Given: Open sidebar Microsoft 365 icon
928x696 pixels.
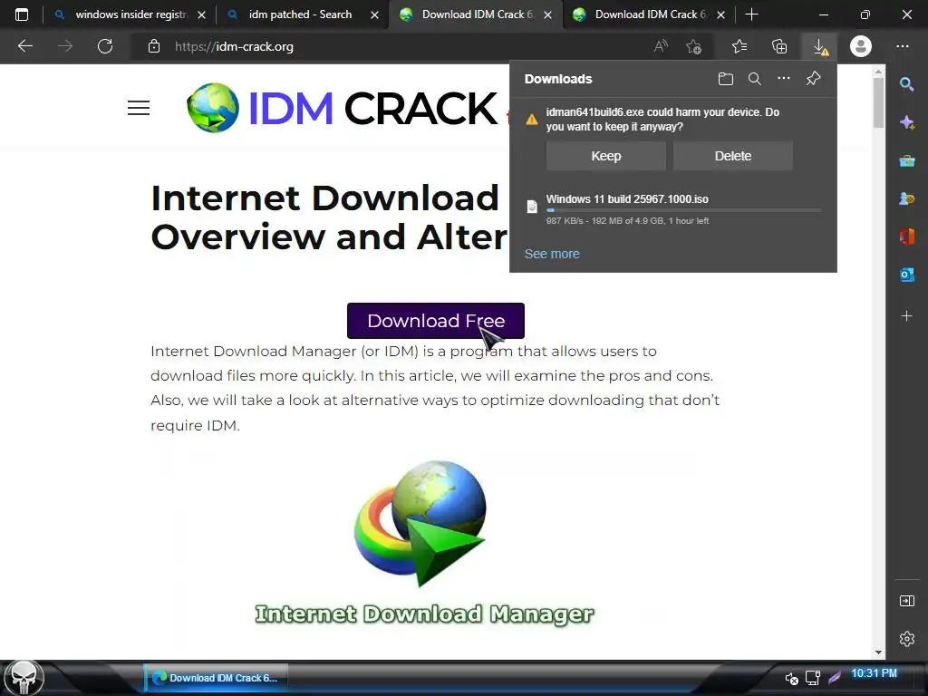Looking at the screenshot, I should (x=906, y=237).
